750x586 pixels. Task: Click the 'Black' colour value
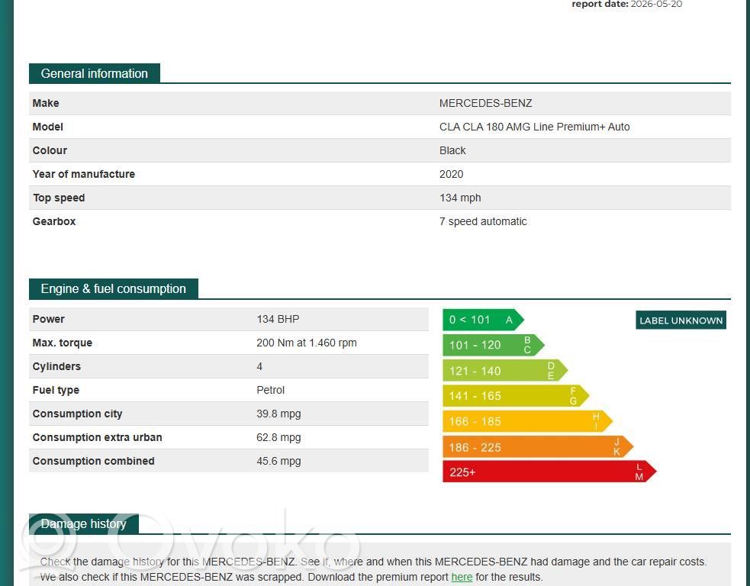[x=452, y=150]
